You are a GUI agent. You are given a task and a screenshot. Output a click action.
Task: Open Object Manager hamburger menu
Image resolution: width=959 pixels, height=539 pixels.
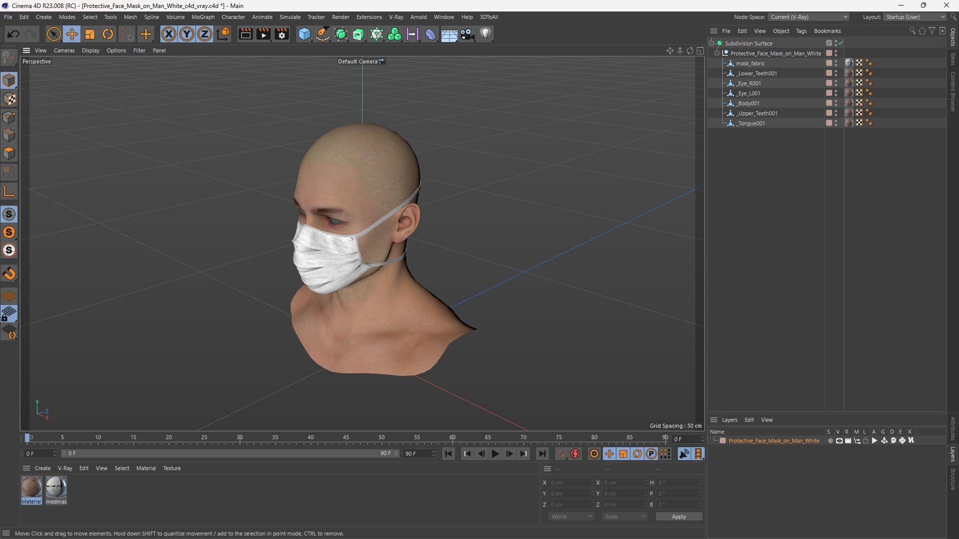tap(714, 31)
